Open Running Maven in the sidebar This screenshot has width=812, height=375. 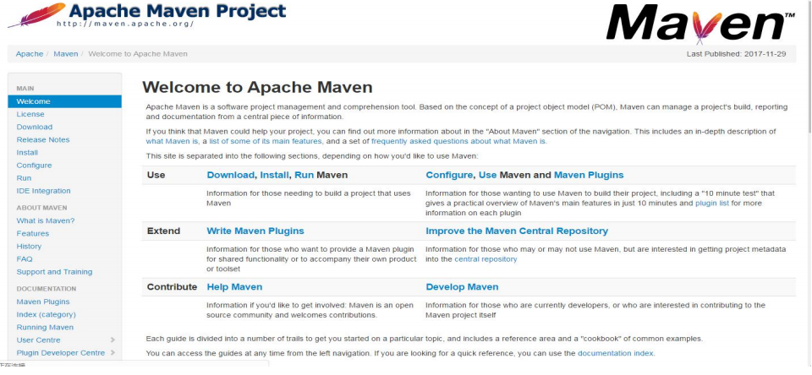point(45,328)
